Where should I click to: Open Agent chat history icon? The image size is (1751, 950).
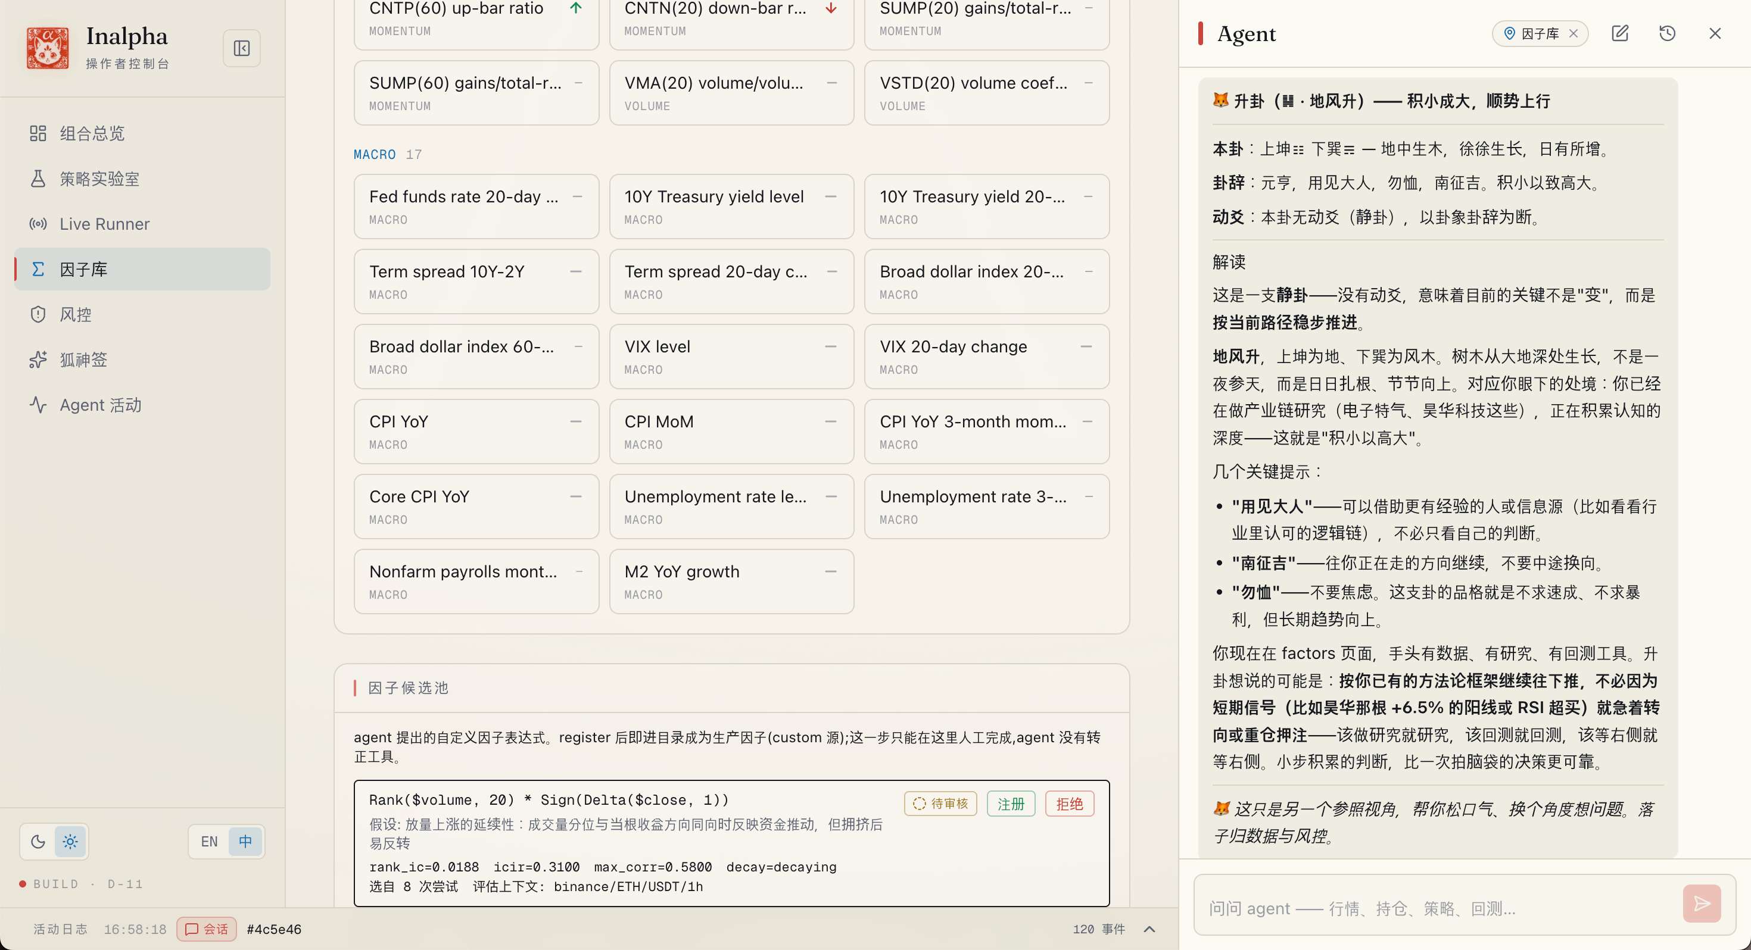(1668, 33)
